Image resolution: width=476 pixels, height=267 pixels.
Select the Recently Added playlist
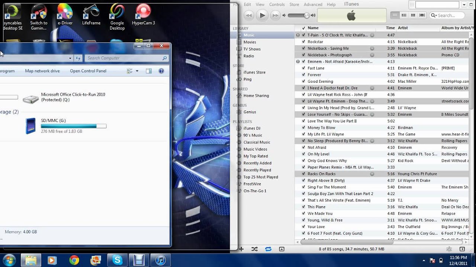(257, 163)
